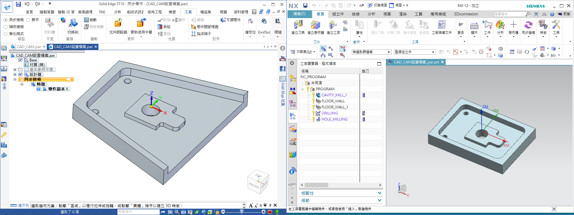Image resolution: width=574 pixels, height=215 pixels.
Task: Click the Solid Edge zoom area icon
Action: (170, 212)
